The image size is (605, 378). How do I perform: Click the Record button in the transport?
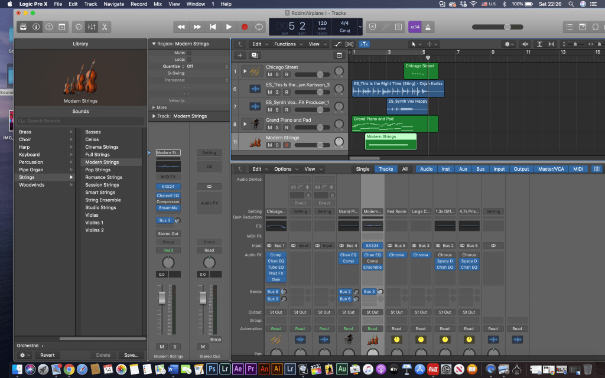pos(244,27)
